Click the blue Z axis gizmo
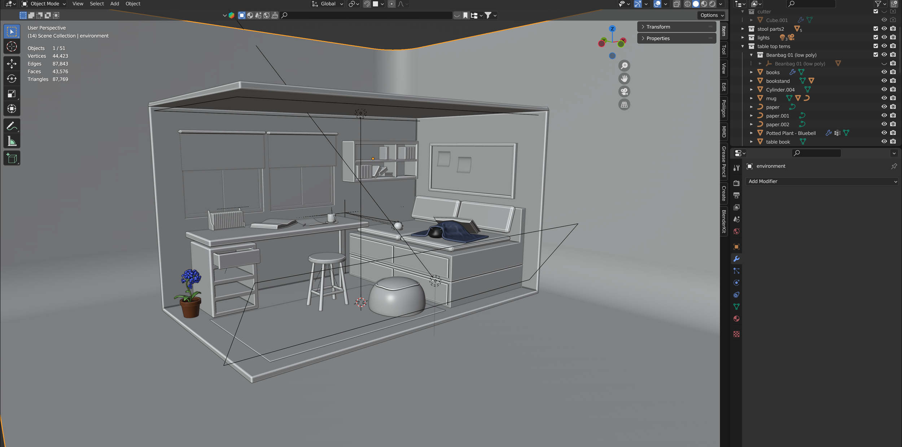Image resolution: width=902 pixels, height=447 pixels. [612, 29]
